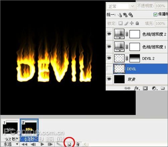Toggle the unify layer style icon

pos(131,15)
